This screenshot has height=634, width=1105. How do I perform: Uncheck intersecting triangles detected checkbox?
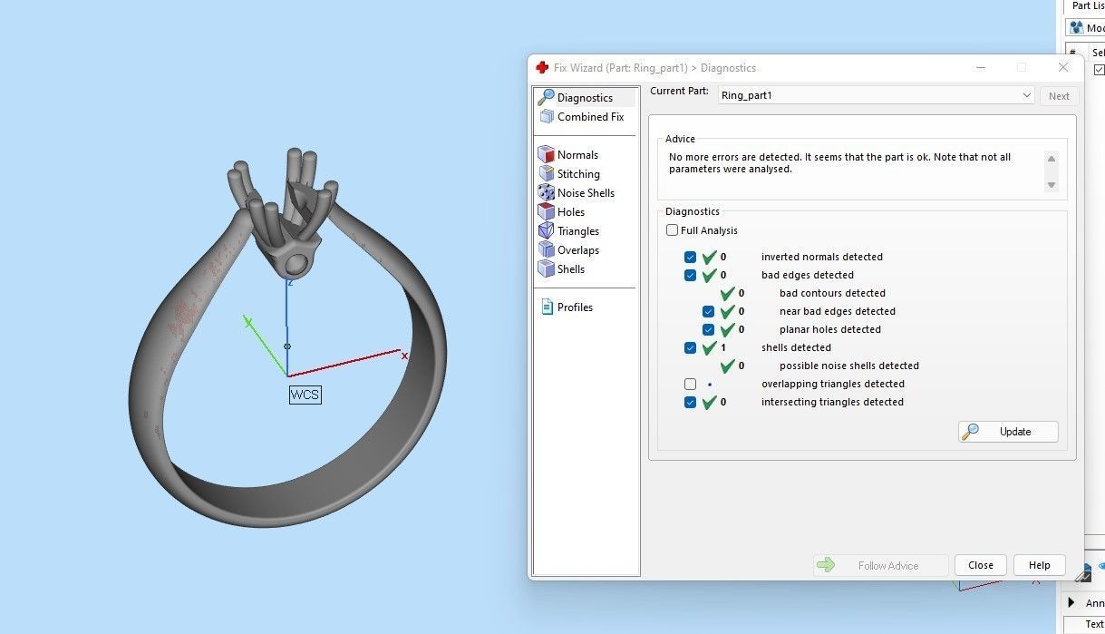691,402
